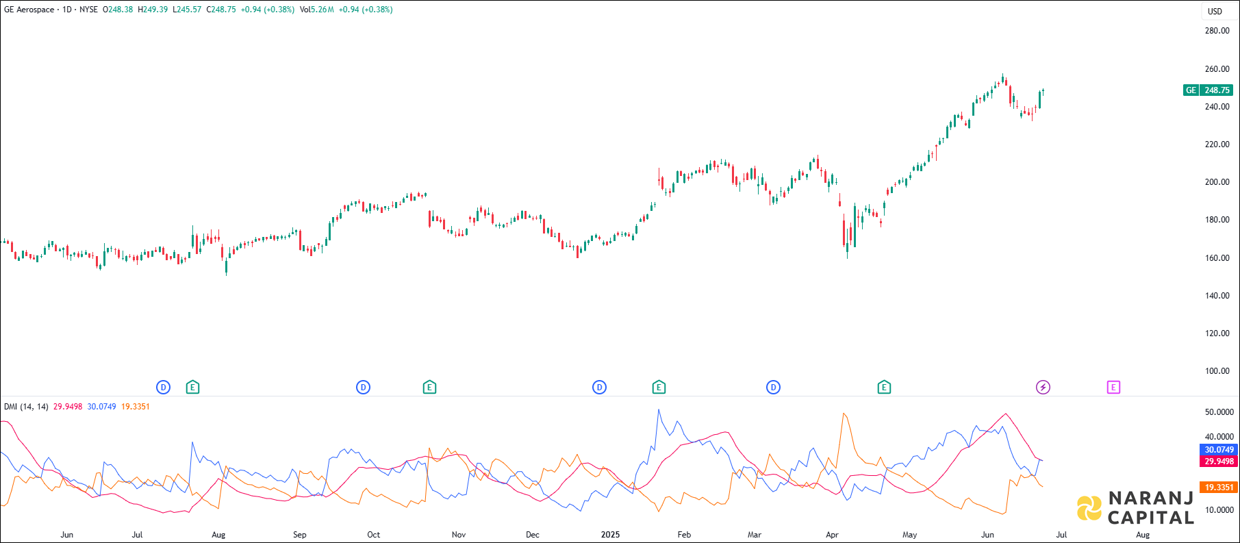Click the Sep label on time axis

point(300,535)
